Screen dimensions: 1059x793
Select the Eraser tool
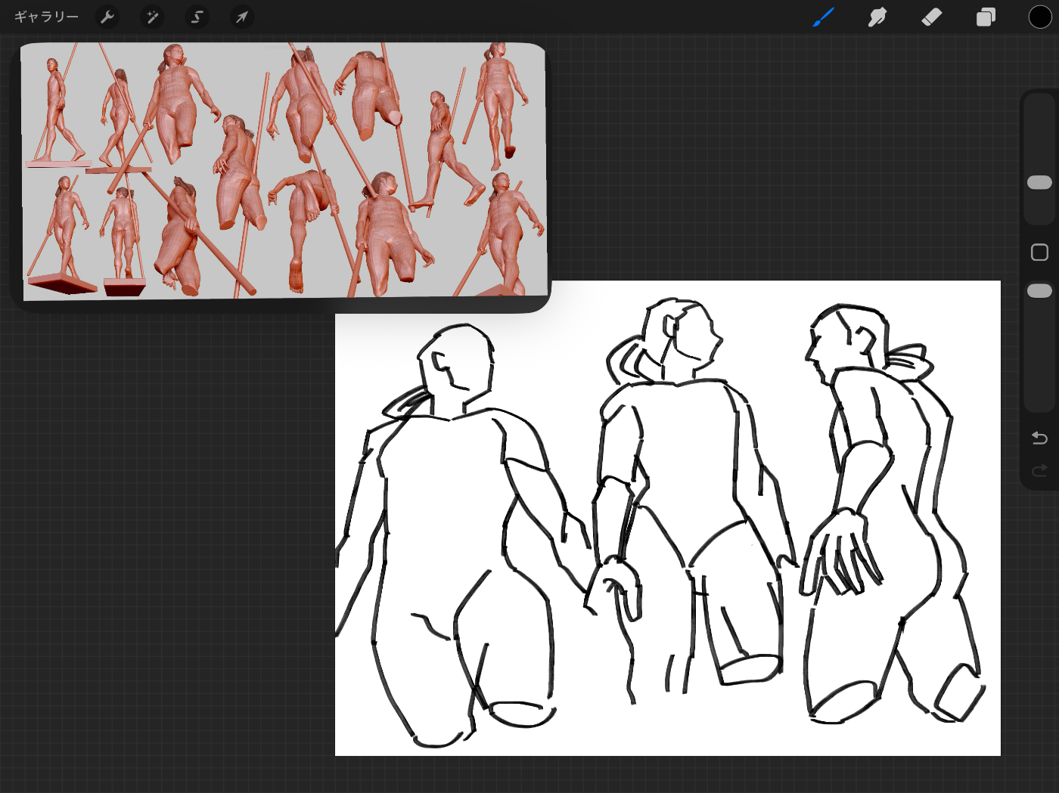(931, 17)
